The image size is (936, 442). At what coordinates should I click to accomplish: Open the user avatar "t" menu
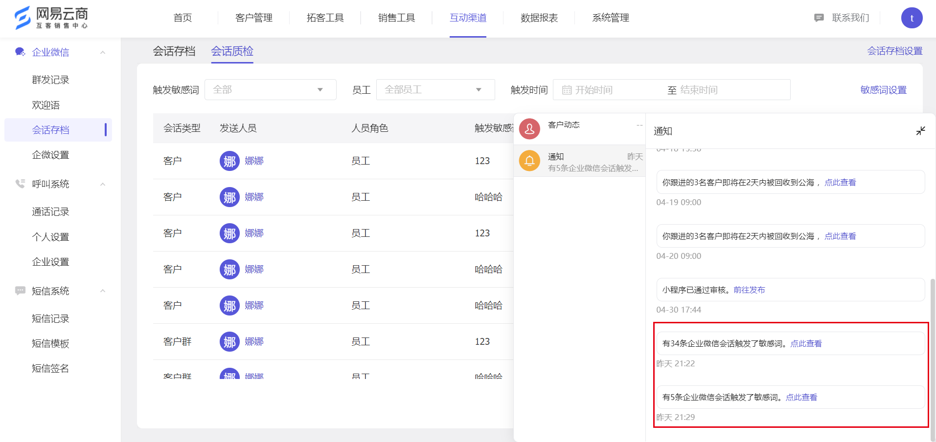[912, 18]
